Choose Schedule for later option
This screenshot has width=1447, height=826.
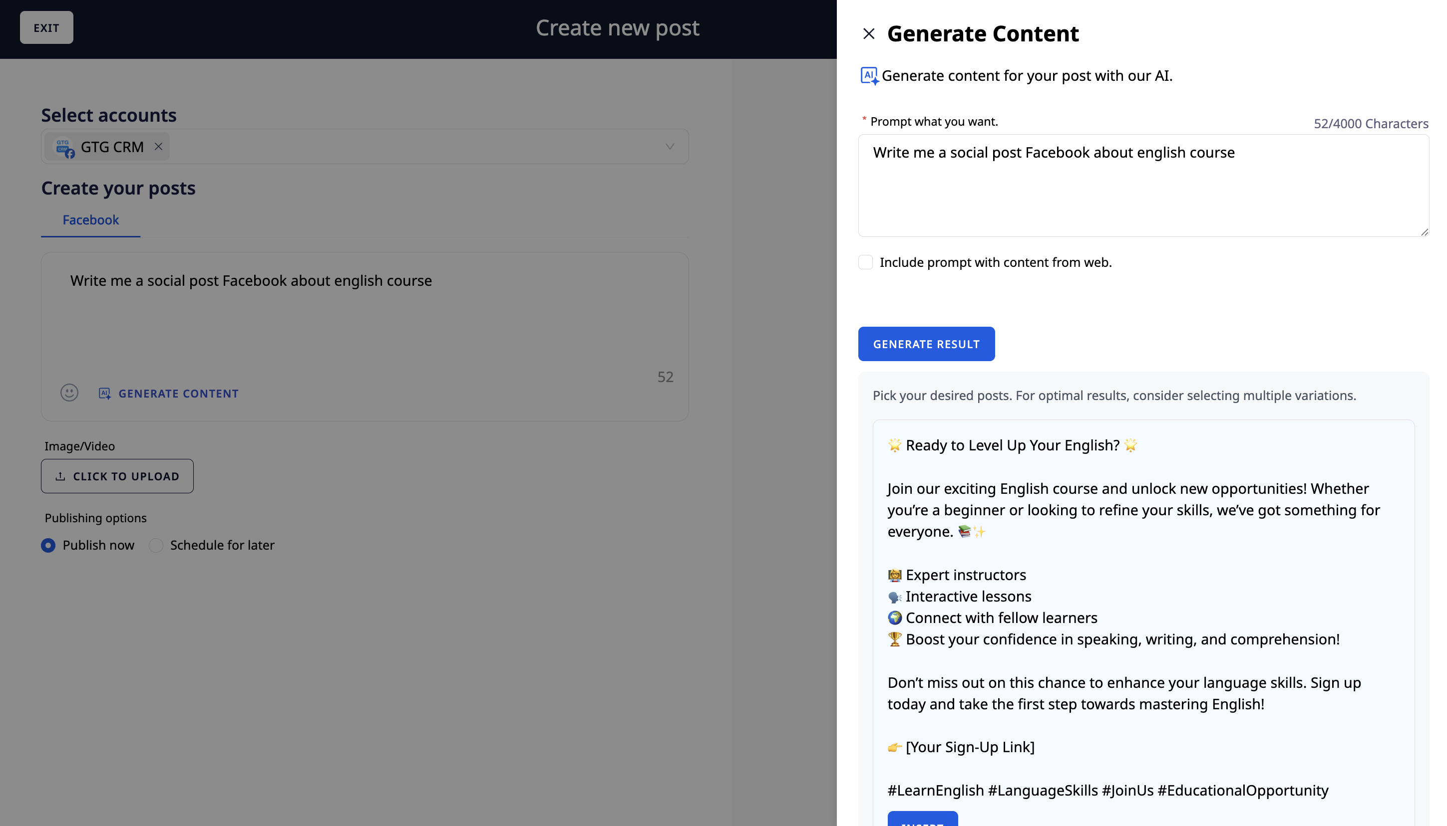156,545
